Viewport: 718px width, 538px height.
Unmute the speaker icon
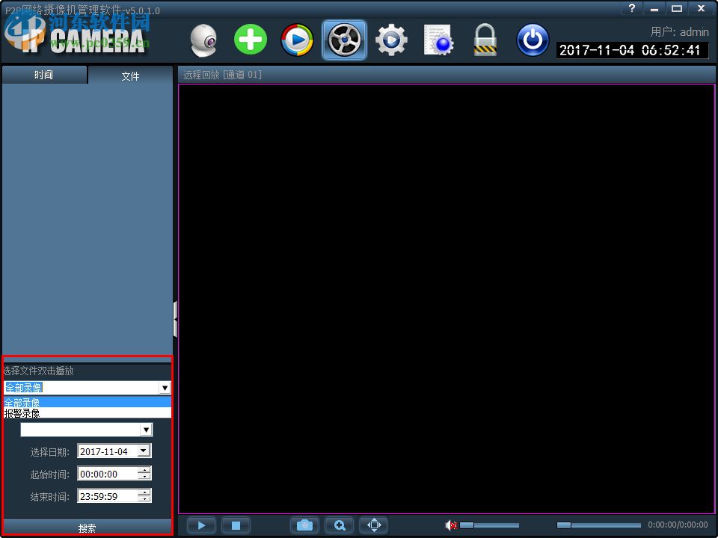450,525
